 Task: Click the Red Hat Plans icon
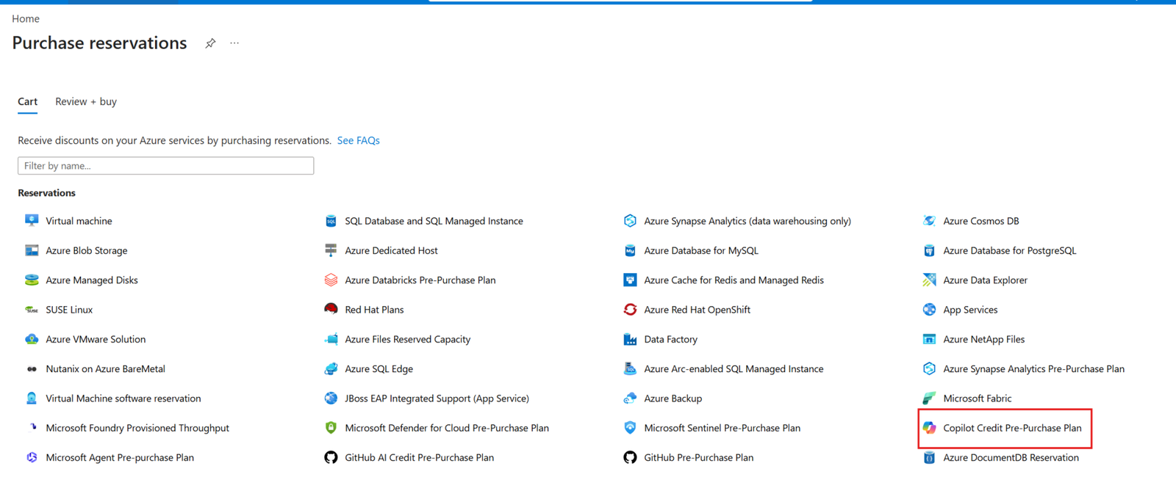pos(331,310)
